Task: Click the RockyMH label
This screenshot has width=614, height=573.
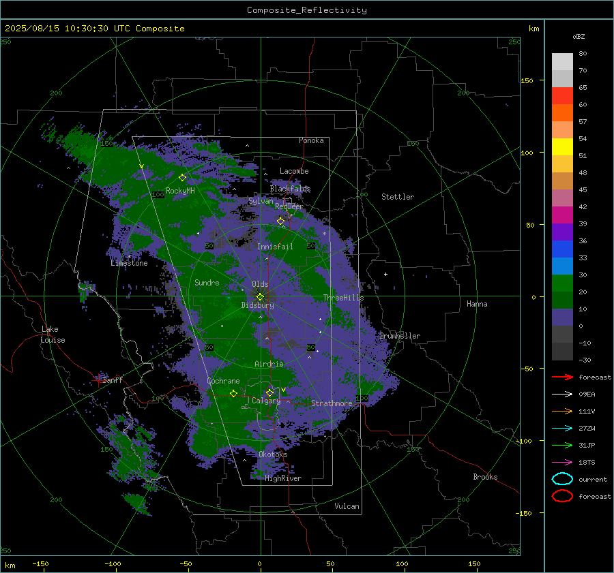Action: 180,191
